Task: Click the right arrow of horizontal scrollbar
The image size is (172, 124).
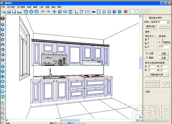Action: [x=137, y=120]
